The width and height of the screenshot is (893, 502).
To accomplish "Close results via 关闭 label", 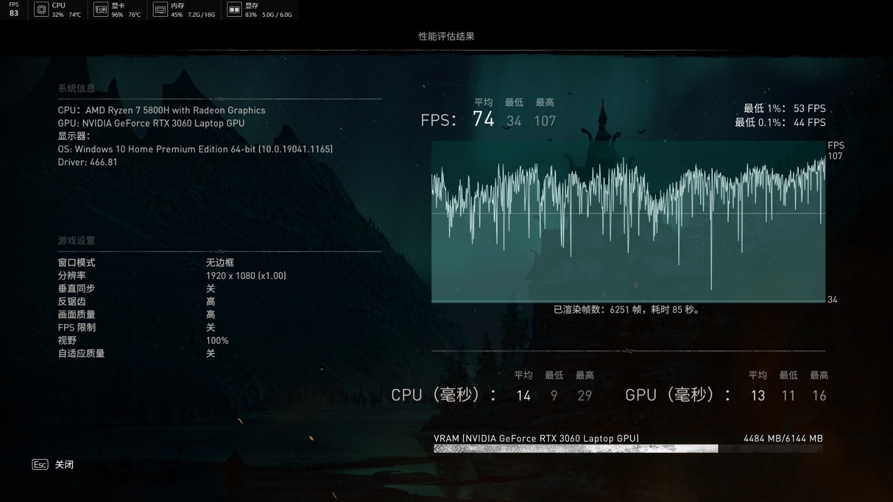I will pos(64,465).
